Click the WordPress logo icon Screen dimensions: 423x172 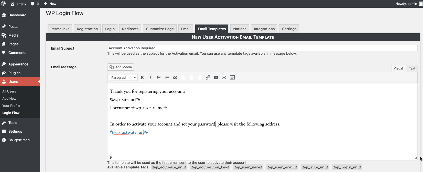point(4,4)
